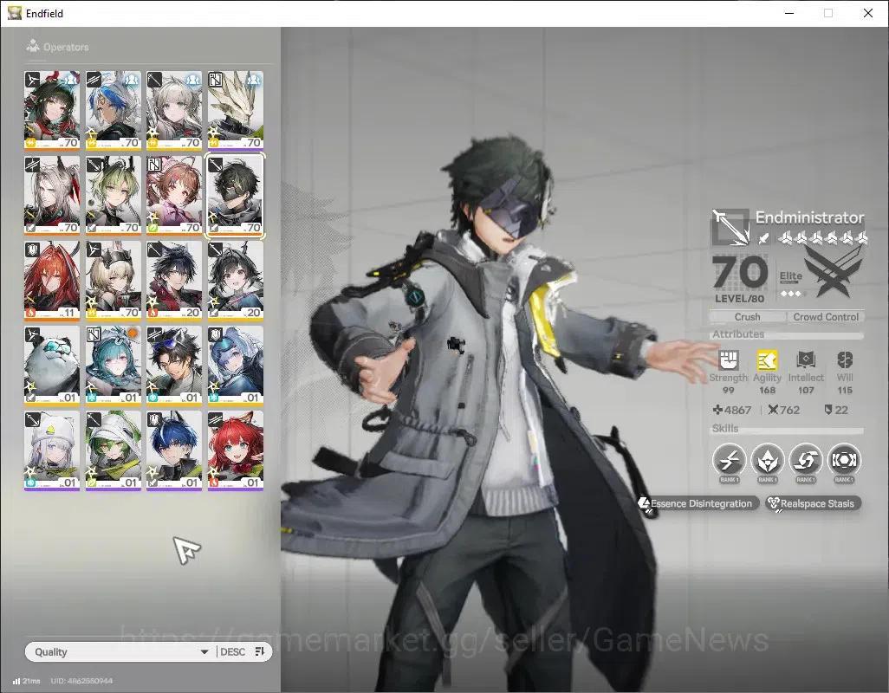Open the swirling S-shaped combo skill icon
889x693 pixels.
(806, 460)
